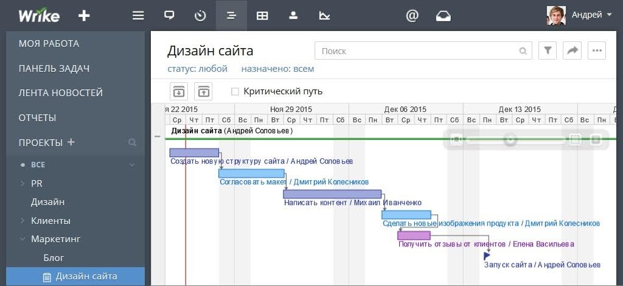Expand the Клиенты folder arrow
623x286 pixels.
pos(23,220)
